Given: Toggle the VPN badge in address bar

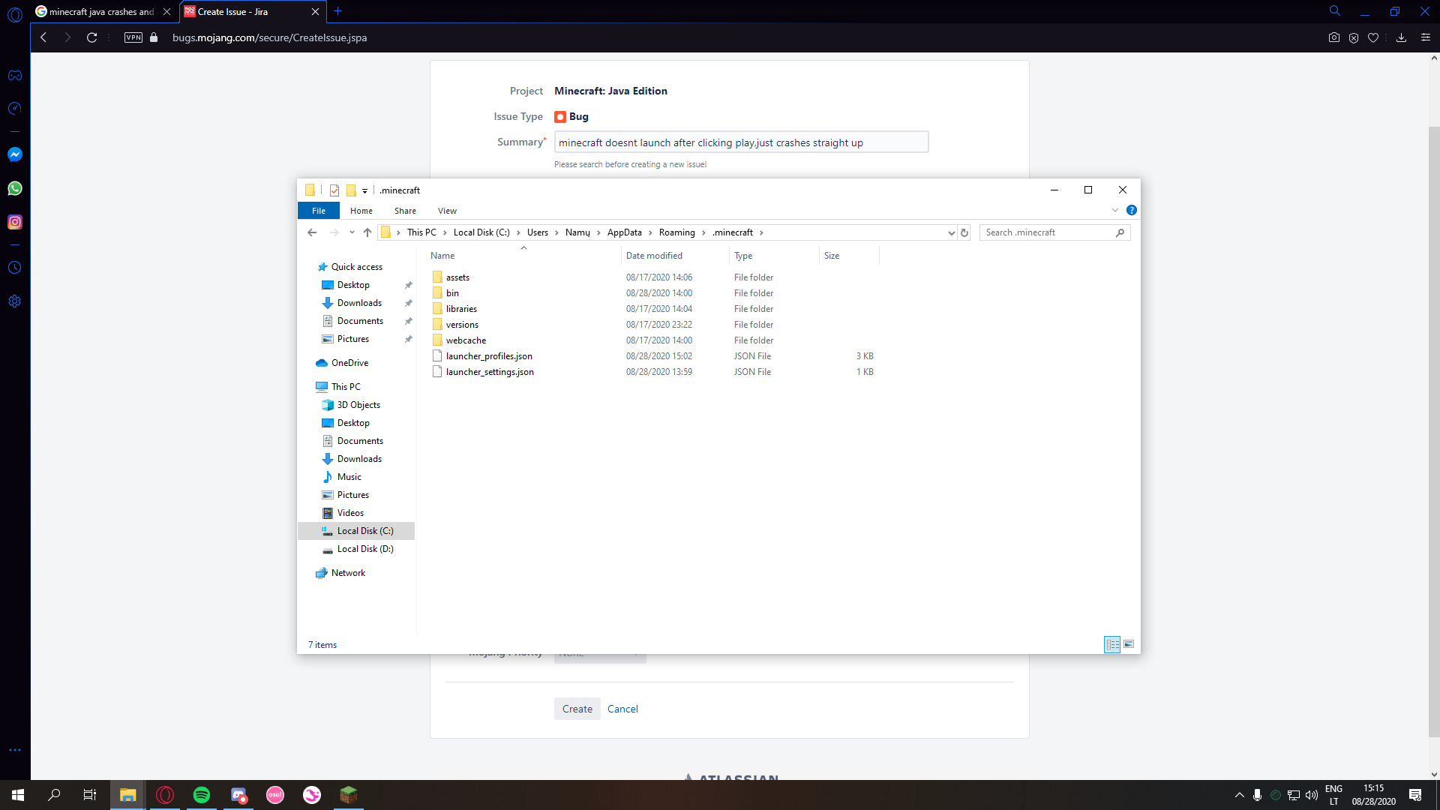Looking at the screenshot, I should point(133,37).
